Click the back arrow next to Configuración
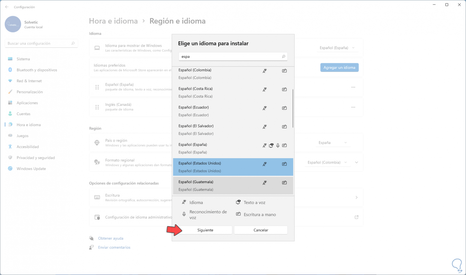The width and height of the screenshot is (466, 275). (x=7, y=7)
